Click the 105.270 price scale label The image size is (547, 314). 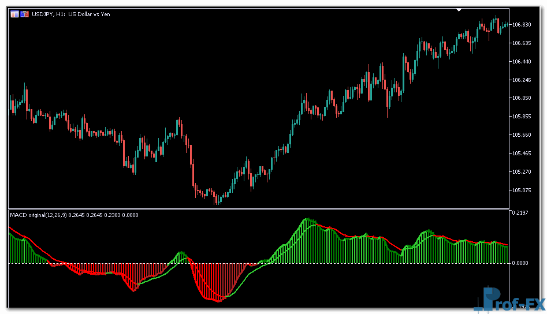pyautogui.click(x=522, y=172)
